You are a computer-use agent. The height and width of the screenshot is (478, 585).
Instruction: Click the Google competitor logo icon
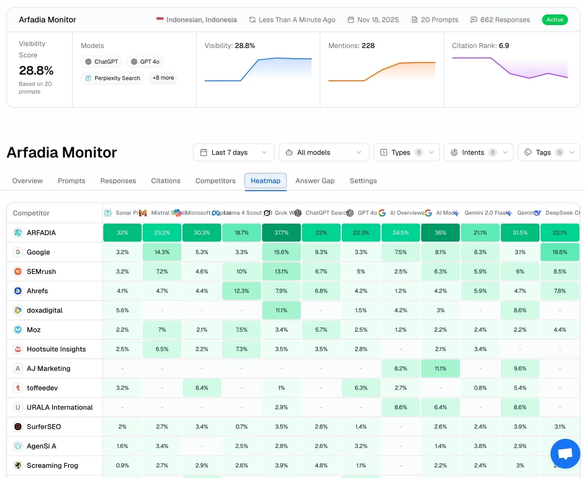(18, 252)
